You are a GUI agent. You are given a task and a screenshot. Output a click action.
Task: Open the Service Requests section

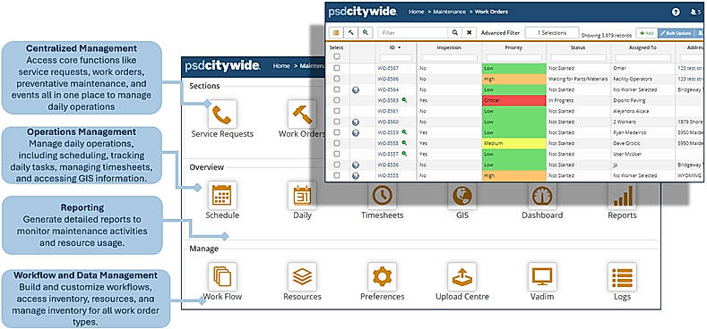222,114
